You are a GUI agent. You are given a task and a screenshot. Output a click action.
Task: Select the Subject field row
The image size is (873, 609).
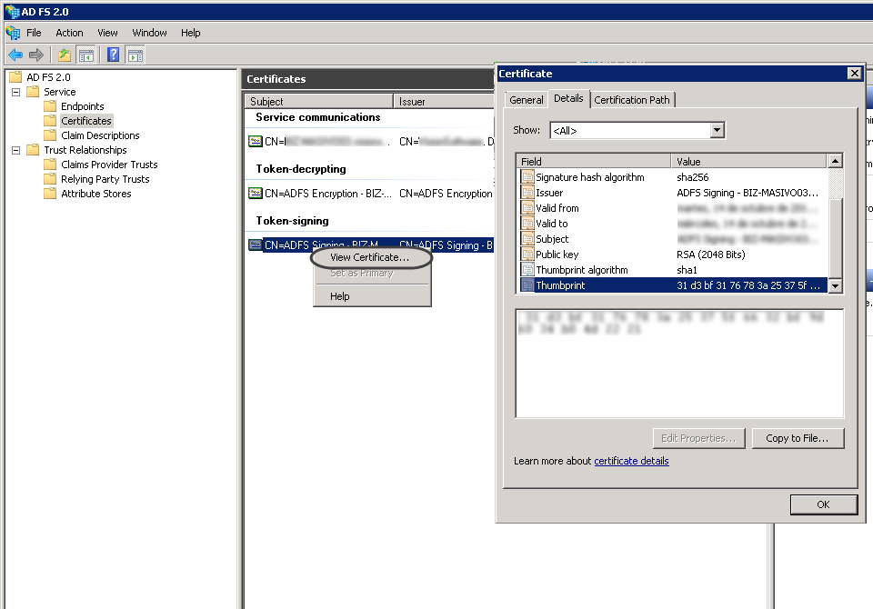click(673, 239)
